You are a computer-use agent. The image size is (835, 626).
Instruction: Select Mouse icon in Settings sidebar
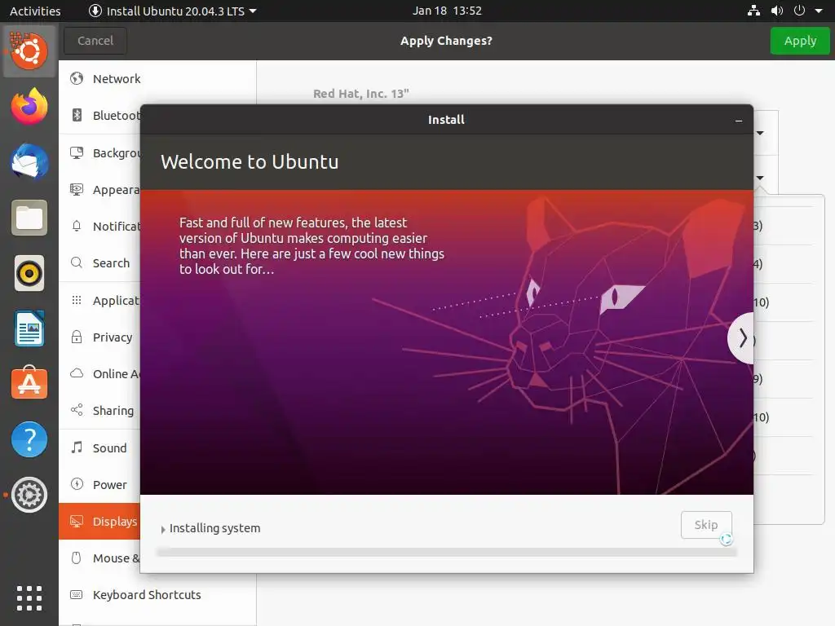[77, 558]
